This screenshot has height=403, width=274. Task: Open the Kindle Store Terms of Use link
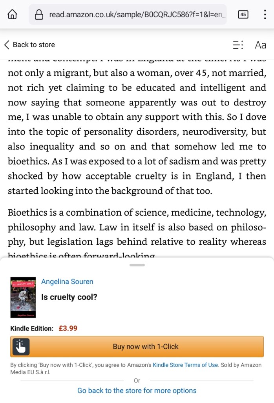[x=185, y=365]
